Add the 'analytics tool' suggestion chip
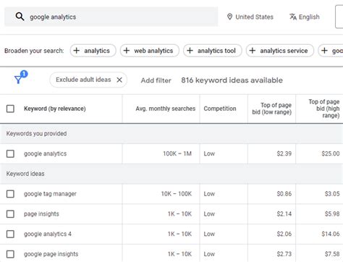343x262 pixels. 213,51
